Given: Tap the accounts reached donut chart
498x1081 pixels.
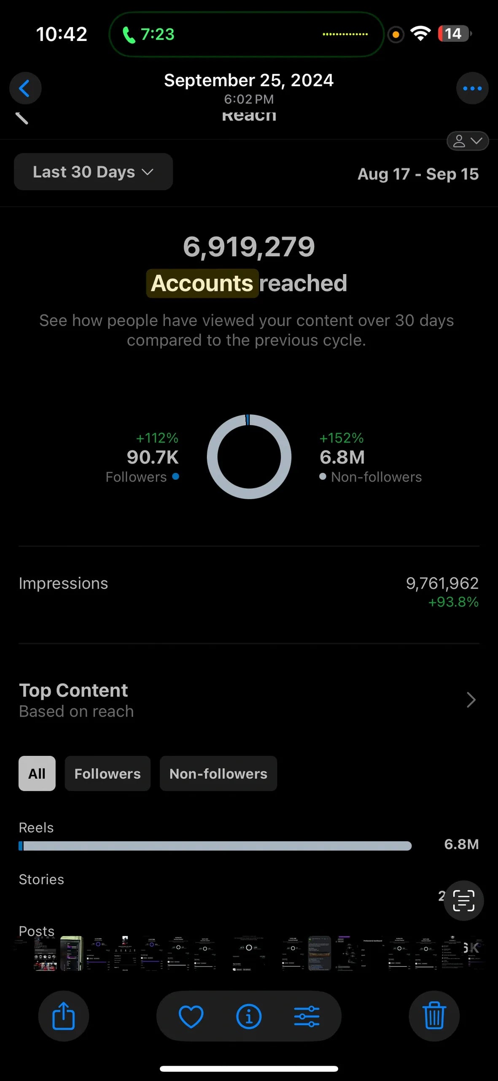Looking at the screenshot, I should point(249,456).
